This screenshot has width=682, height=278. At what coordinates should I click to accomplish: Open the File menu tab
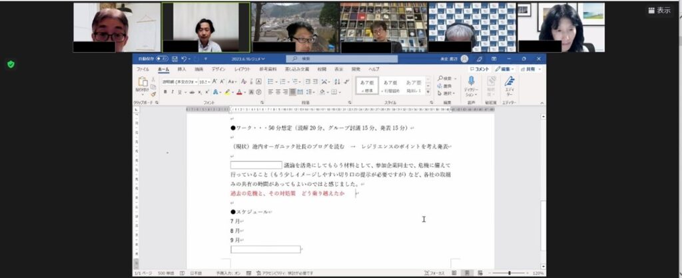[143, 69]
